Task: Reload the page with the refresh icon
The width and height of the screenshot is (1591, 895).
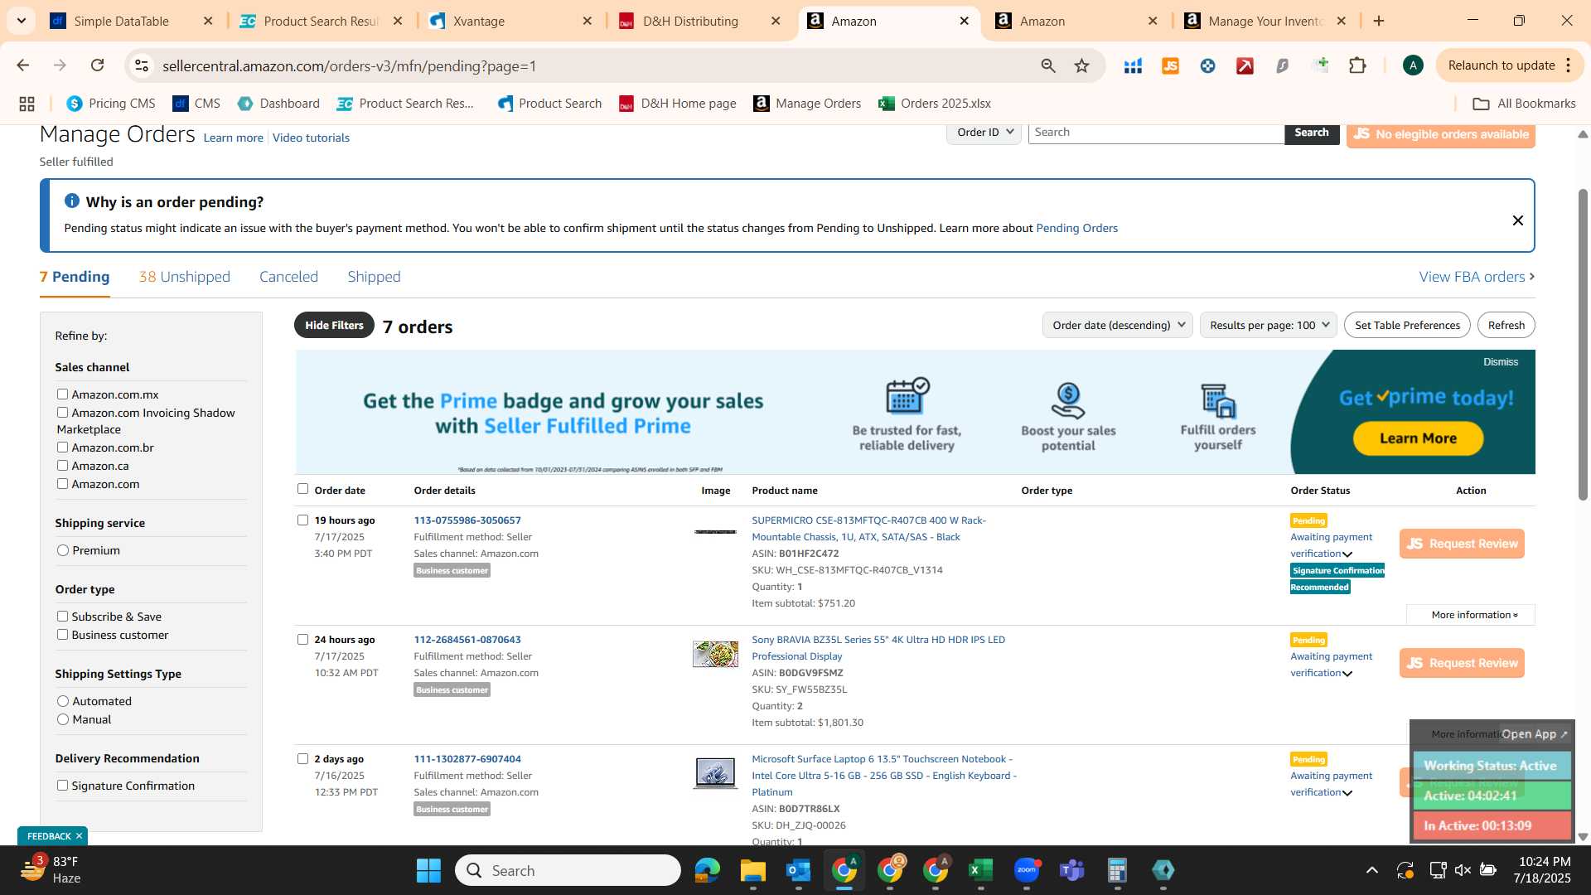Action: (x=97, y=65)
